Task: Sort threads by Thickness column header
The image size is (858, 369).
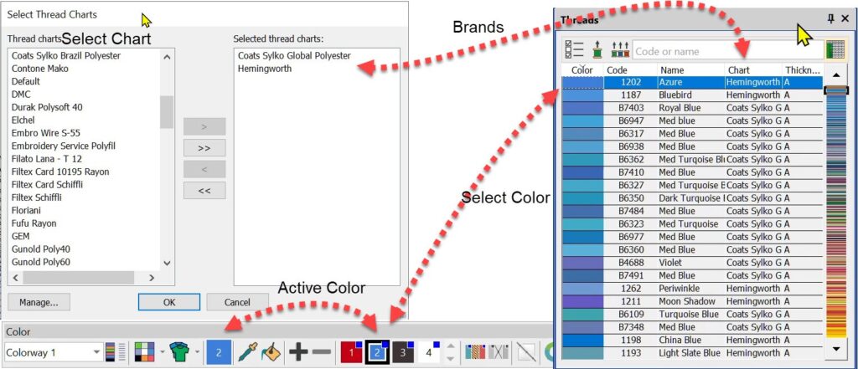Action: pyautogui.click(x=803, y=70)
